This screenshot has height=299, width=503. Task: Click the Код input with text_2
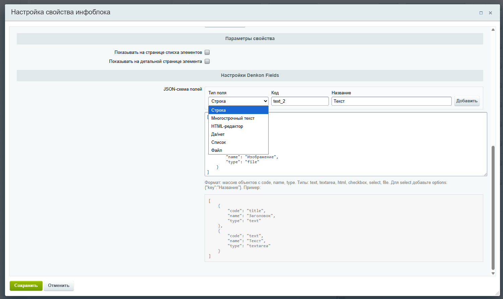(x=300, y=101)
